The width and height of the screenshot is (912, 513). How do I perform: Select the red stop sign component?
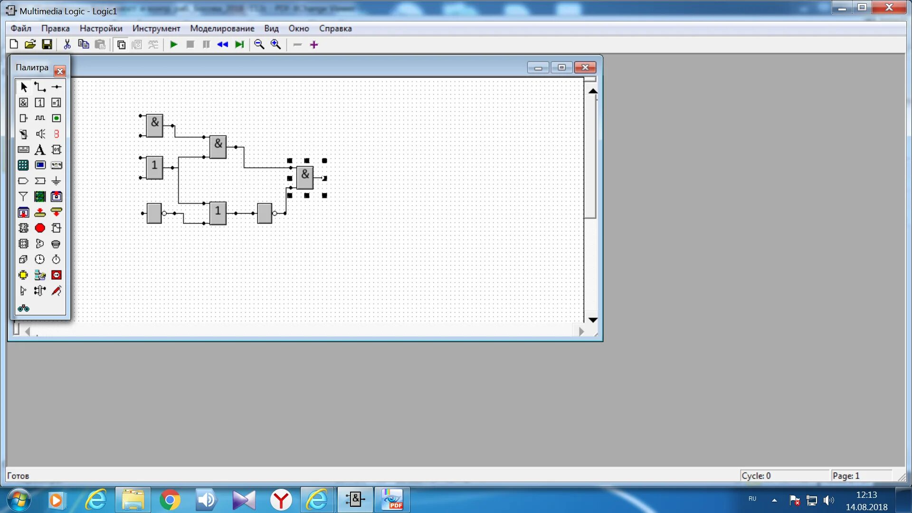[x=40, y=228]
